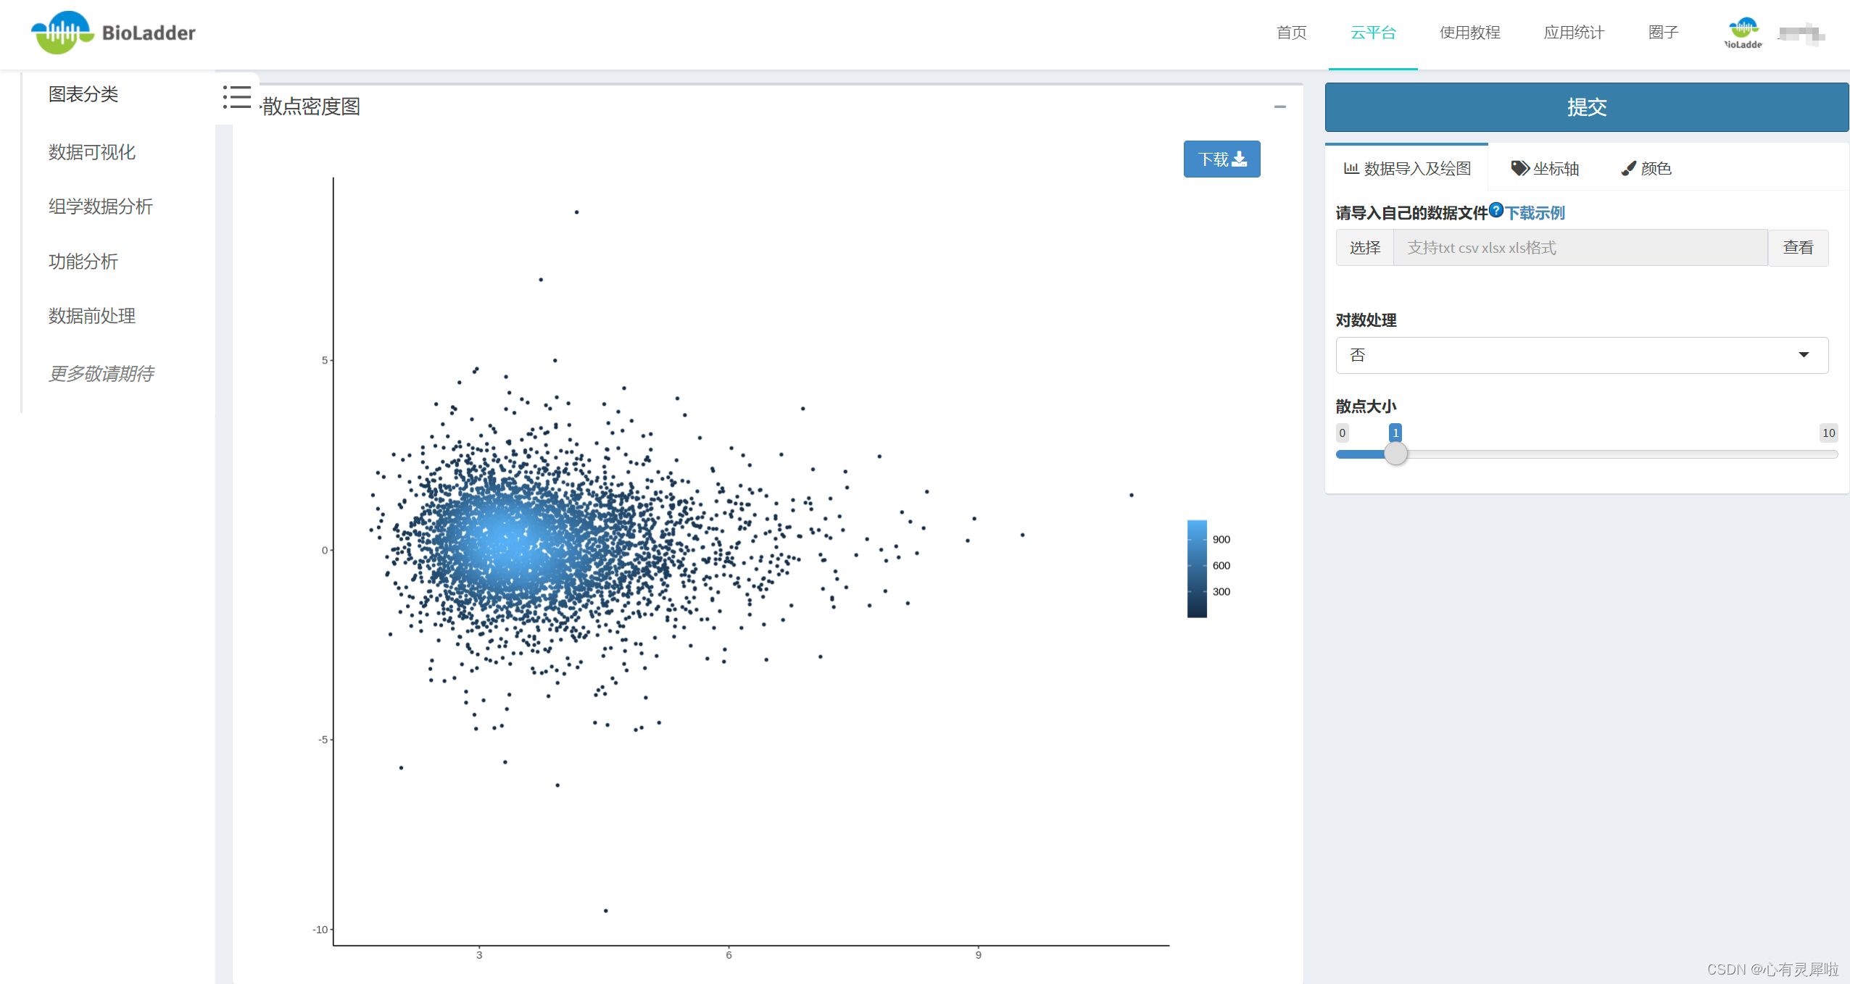Viewport: 1850px width, 984px height.
Task: Switch to the 坐标轴 tab
Action: 1545,168
